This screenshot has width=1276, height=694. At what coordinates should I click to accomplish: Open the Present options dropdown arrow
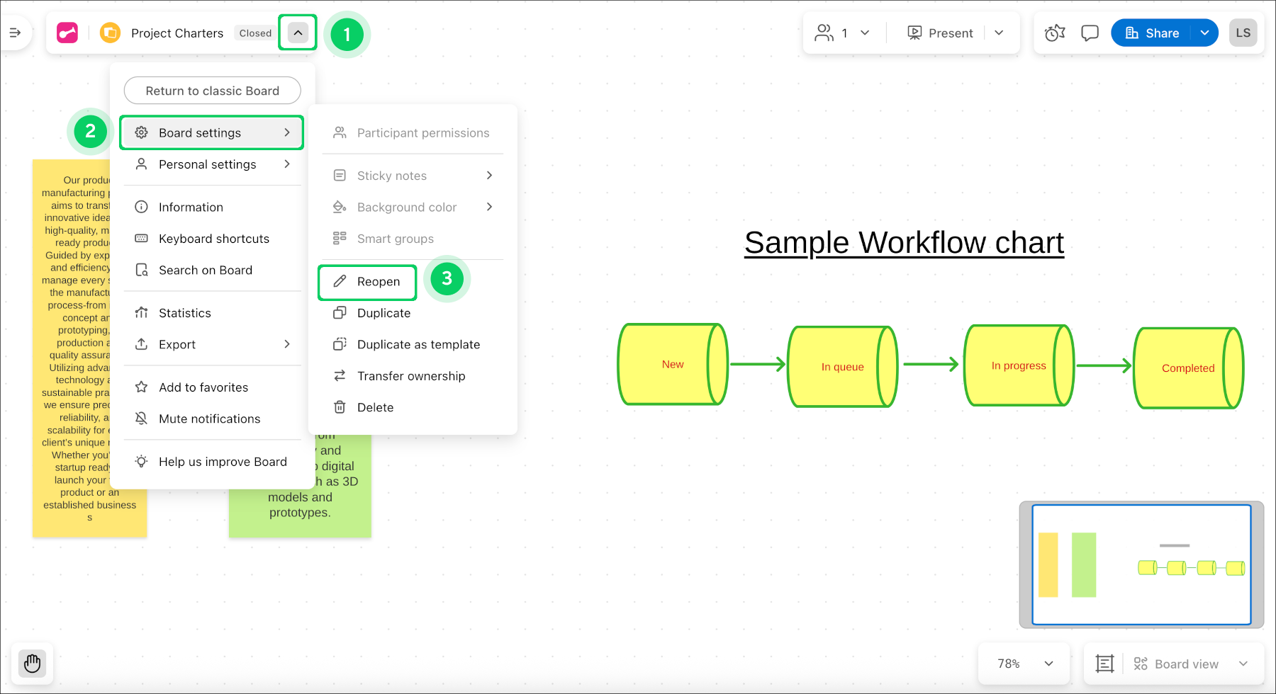tap(999, 33)
